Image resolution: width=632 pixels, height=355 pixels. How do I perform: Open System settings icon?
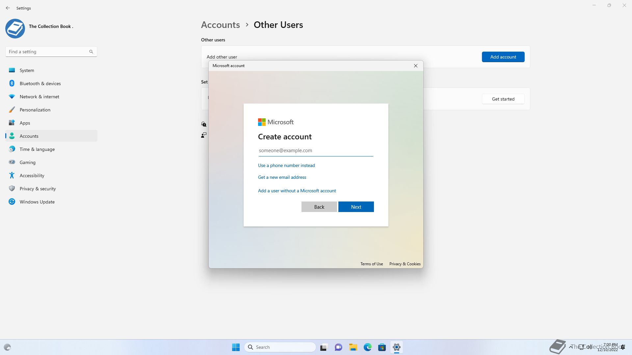tap(12, 70)
